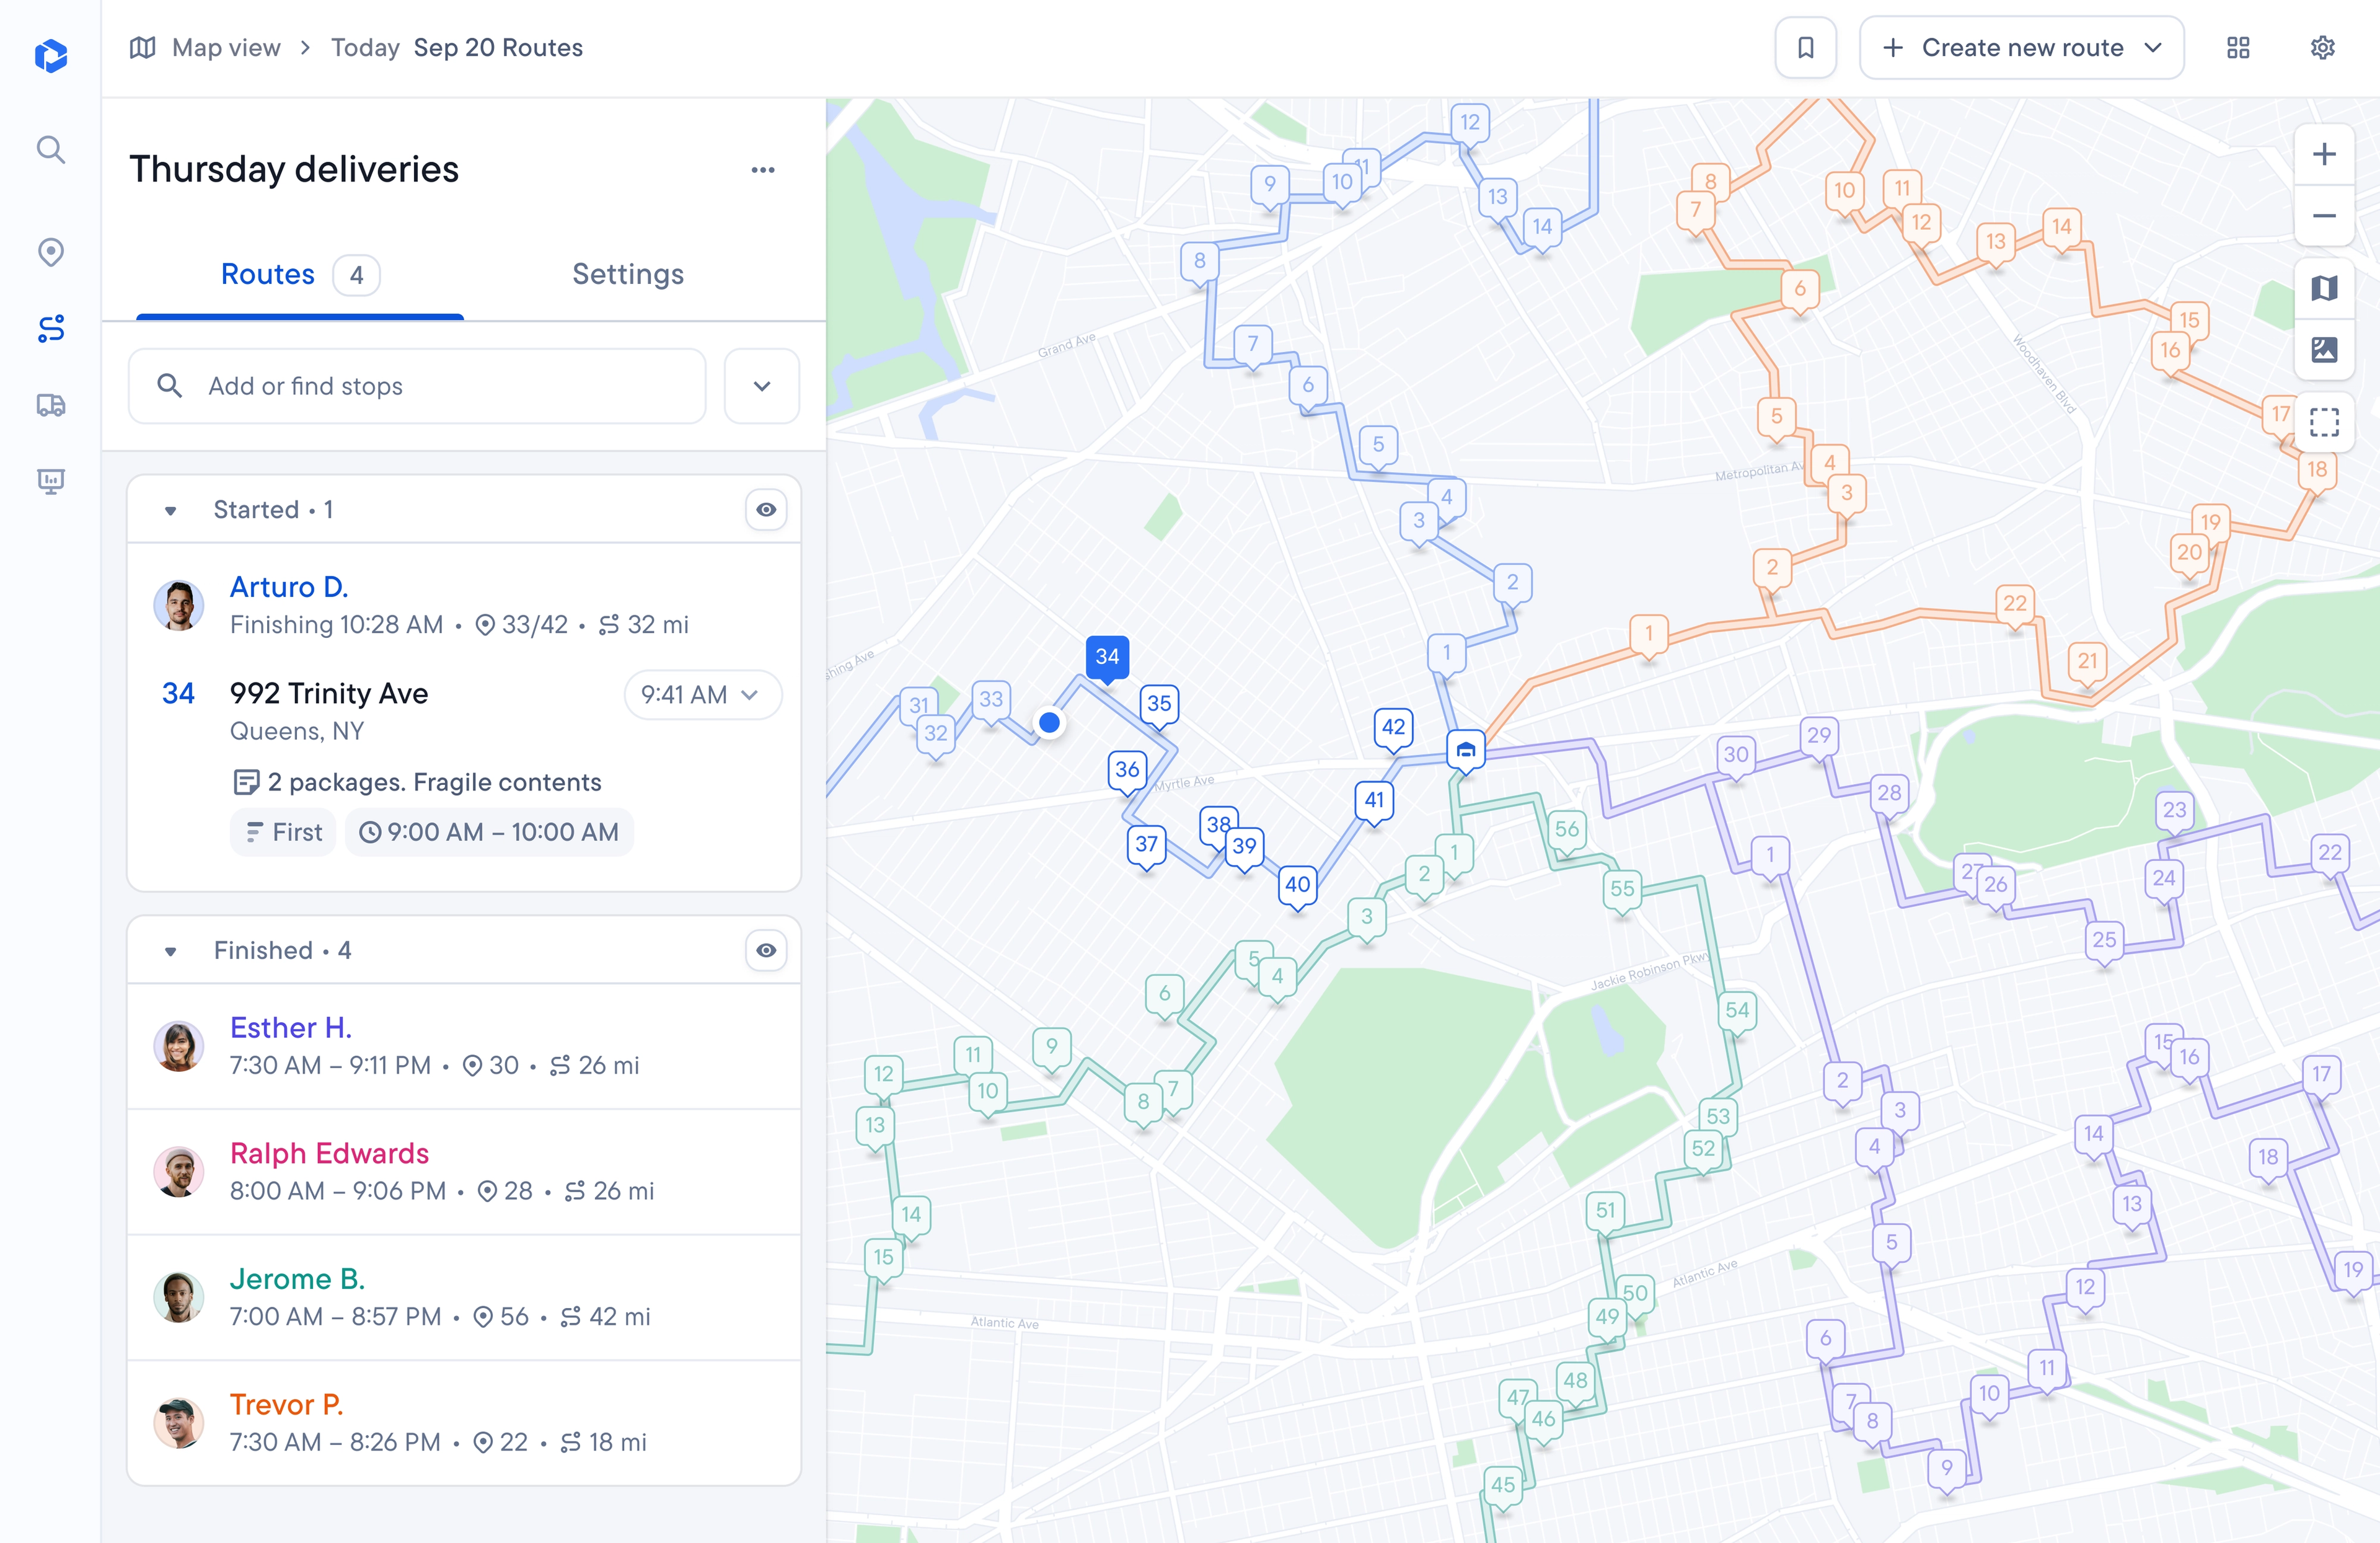Toggle visibility of Finished routes
The height and width of the screenshot is (1543, 2380).
766,950
